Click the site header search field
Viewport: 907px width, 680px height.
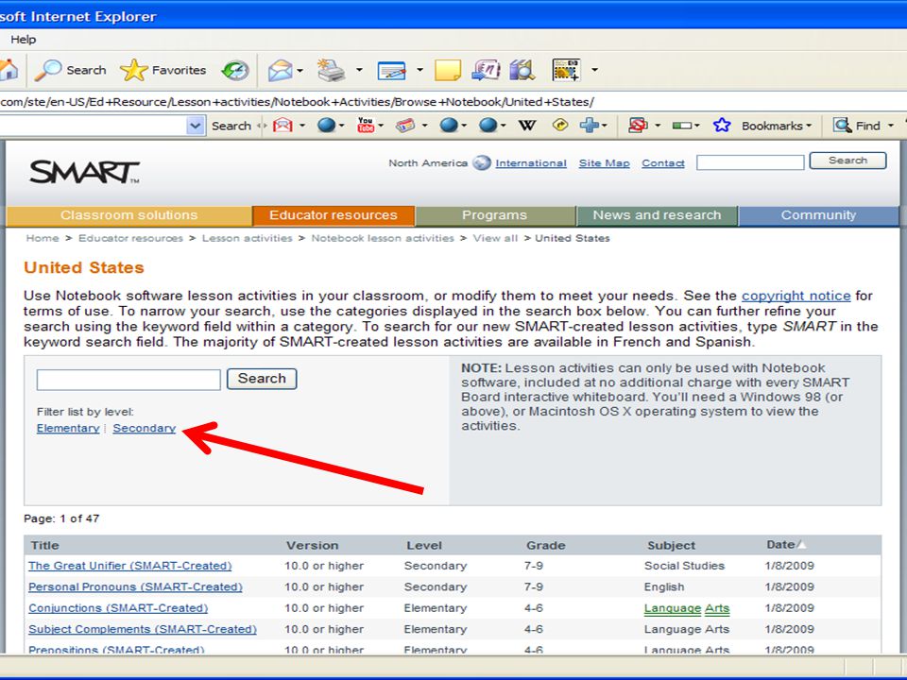click(750, 162)
